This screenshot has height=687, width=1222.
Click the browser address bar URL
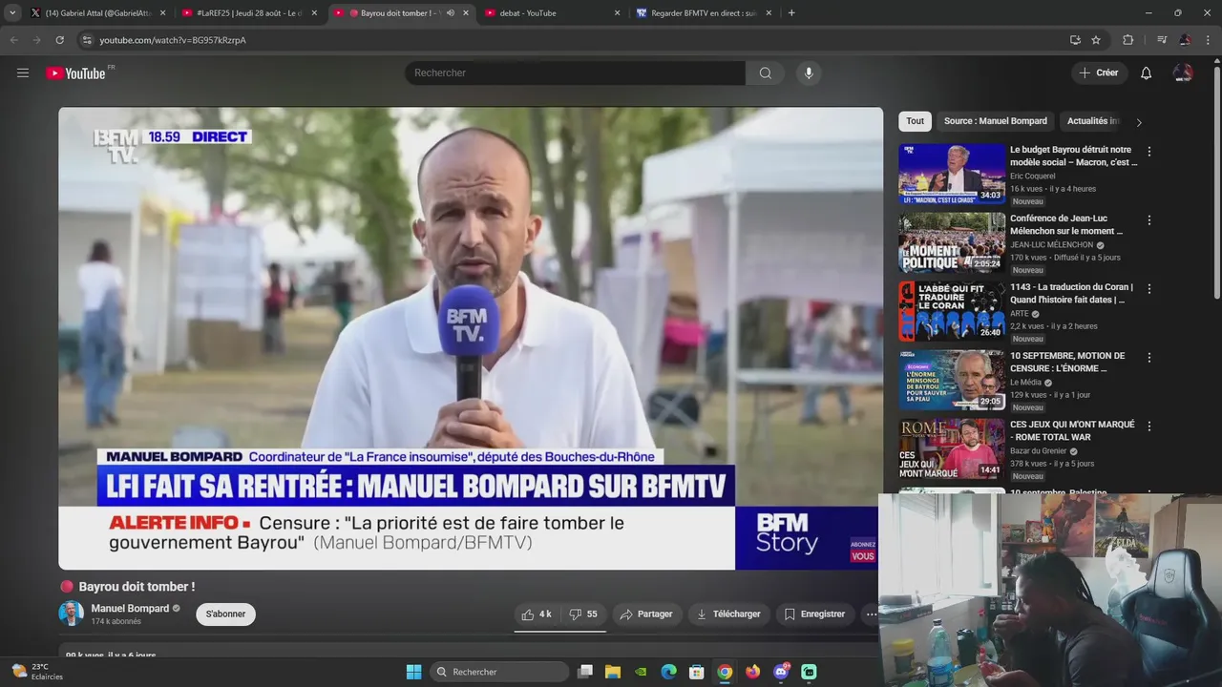pyautogui.click(x=173, y=40)
